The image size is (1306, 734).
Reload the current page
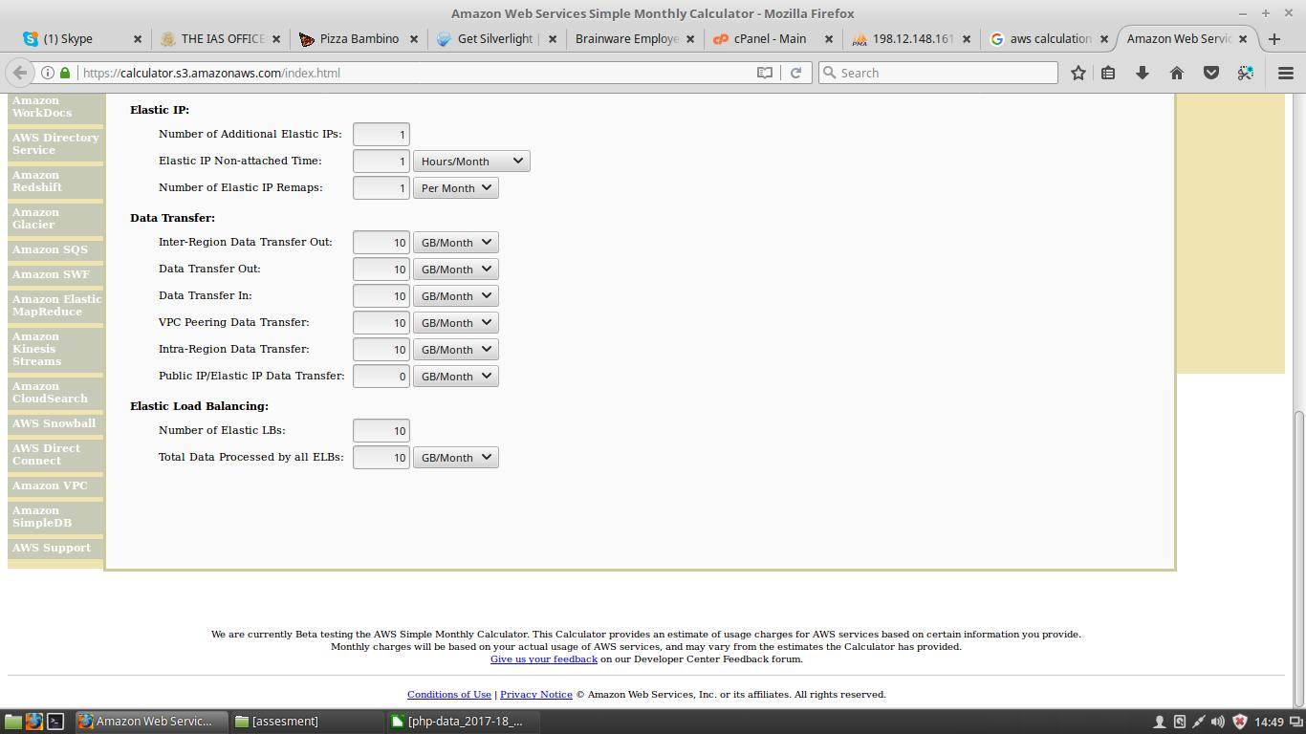(795, 73)
